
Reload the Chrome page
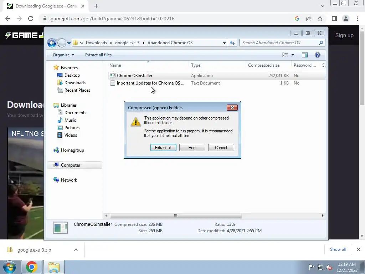[31, 19]
